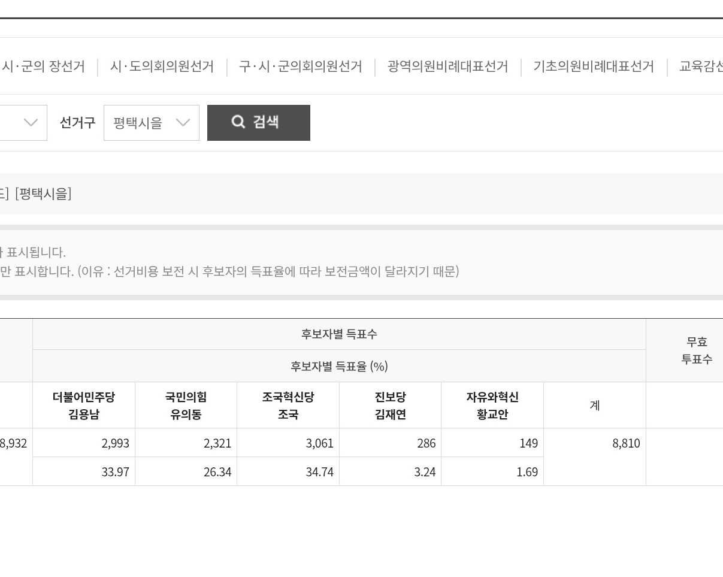Click the 후보자별 득표수 header
The height and width of the screenshot is (577, 723).
(339, 334)
